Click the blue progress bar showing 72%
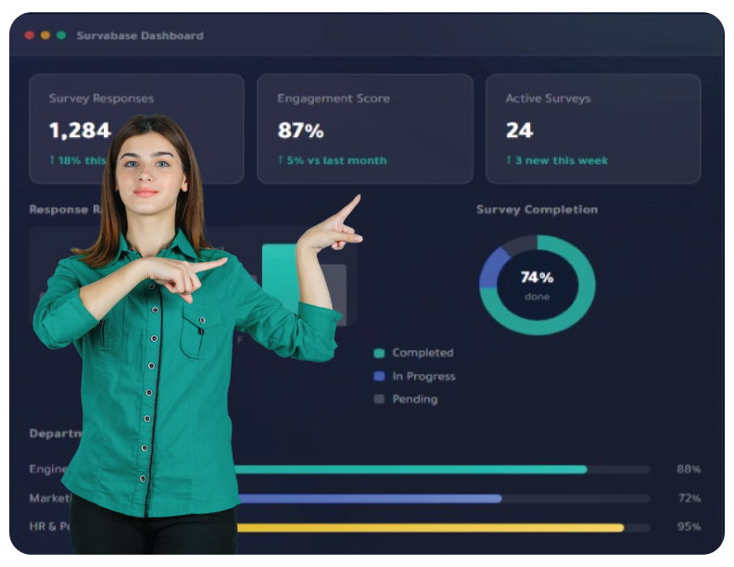The image size is (734, 567). pyautogui.click(x=371, y=498)
